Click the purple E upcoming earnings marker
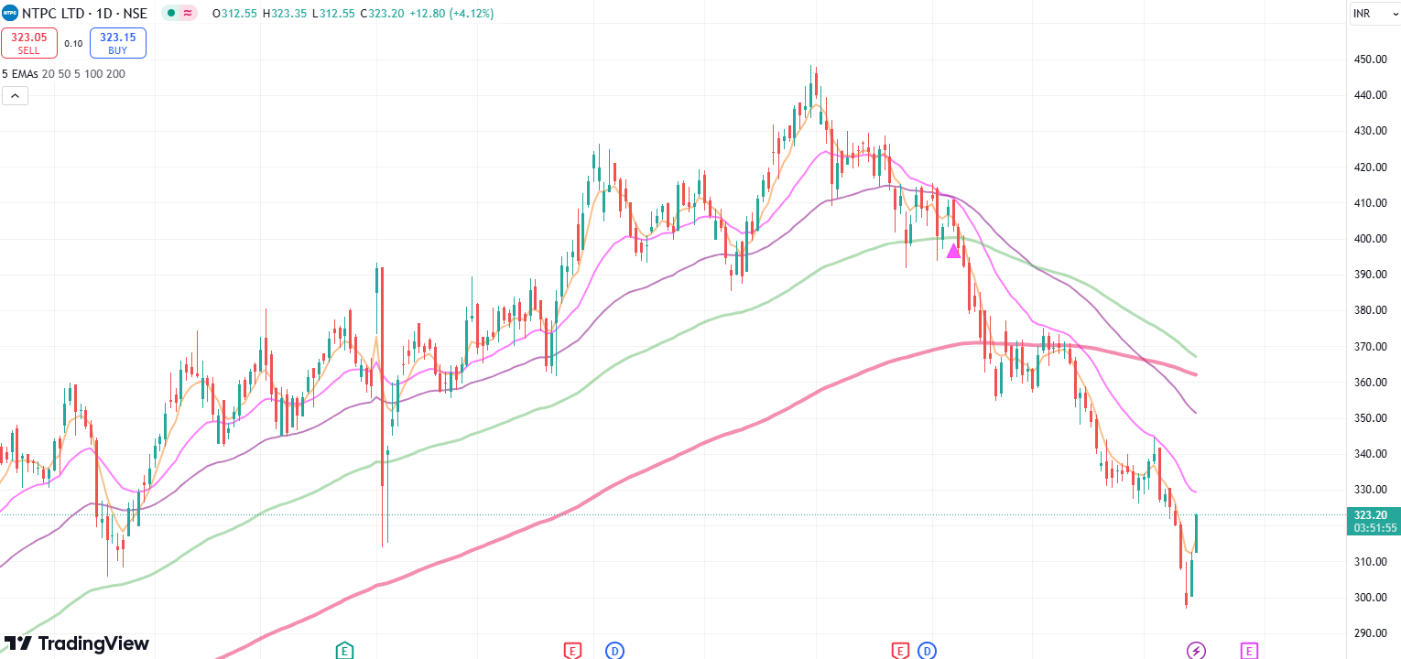1401x659 pixels. click(1249, 651)
